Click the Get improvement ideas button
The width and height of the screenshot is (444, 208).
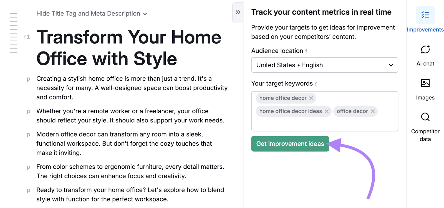tap(290, 144)
